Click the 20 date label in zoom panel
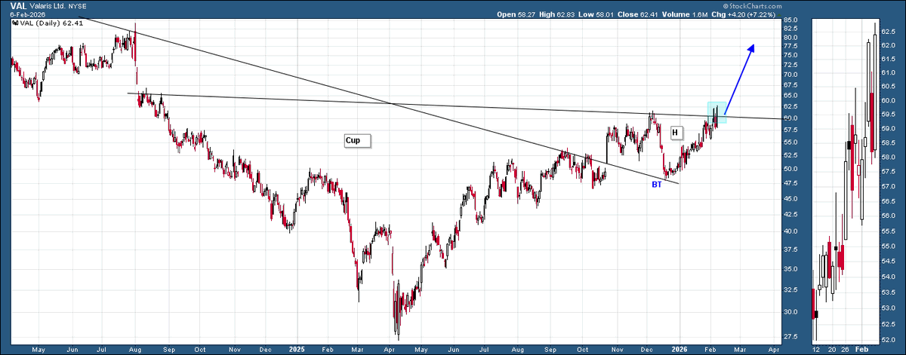The image size is (906, 355). tap(831, 350)
